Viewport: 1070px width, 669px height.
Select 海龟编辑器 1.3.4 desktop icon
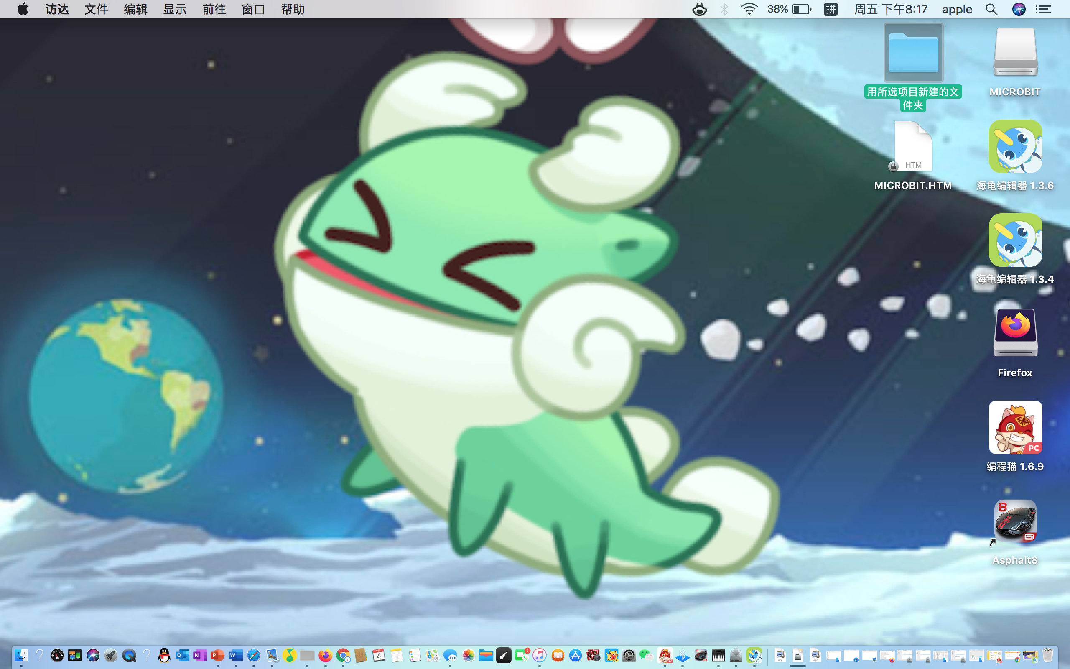tap(1015, 240)
